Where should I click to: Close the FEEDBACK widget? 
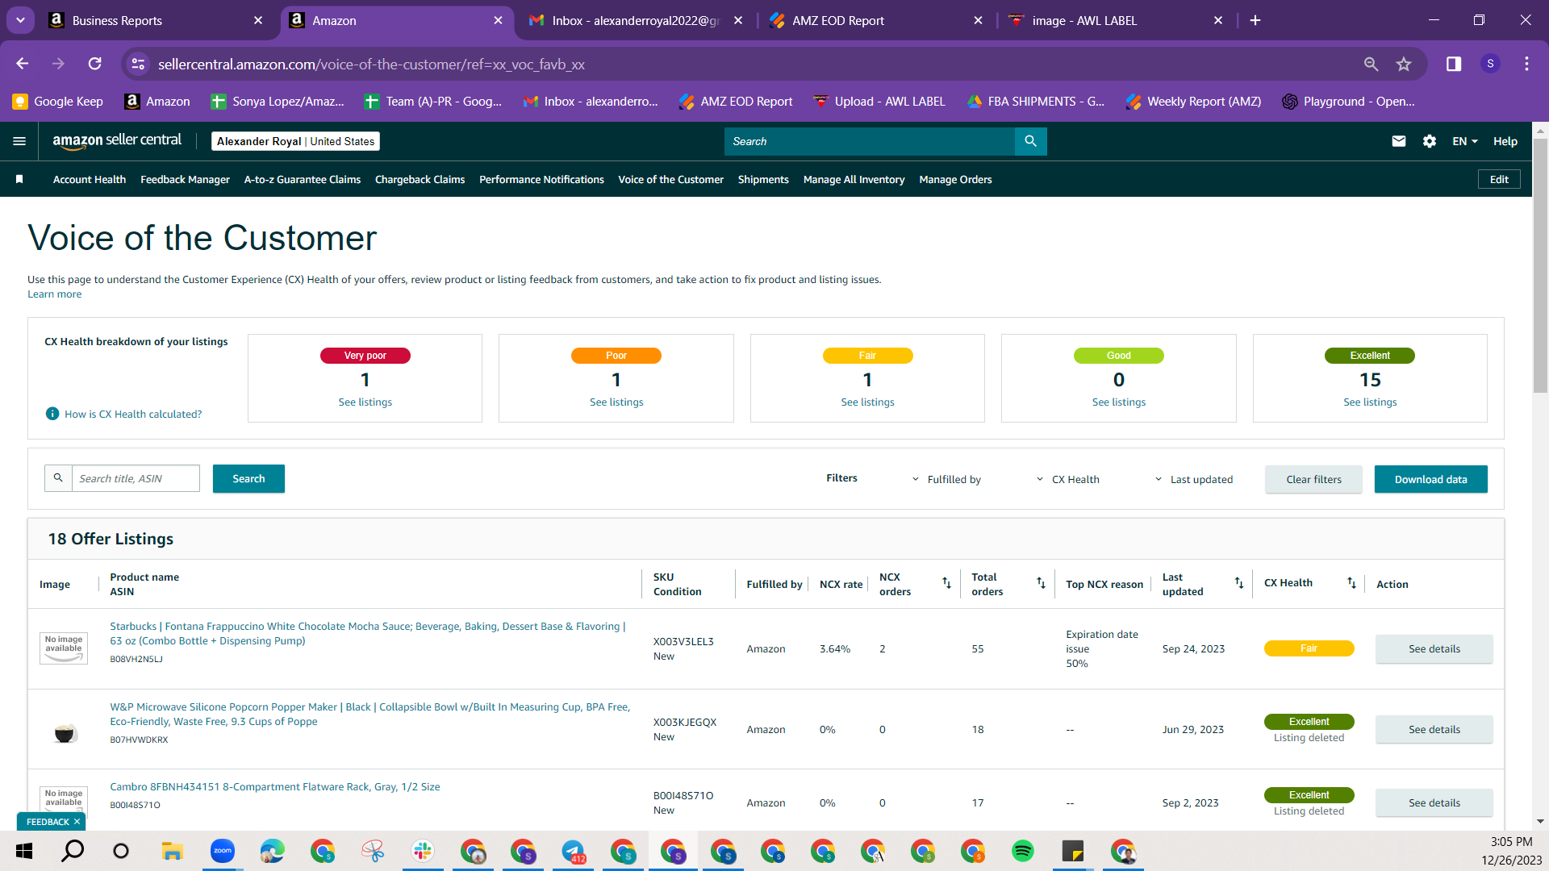pyautogui.click(x=77, y=822)
